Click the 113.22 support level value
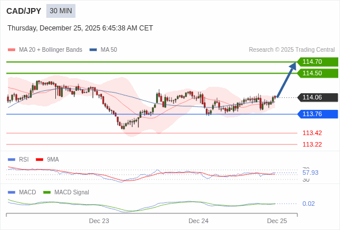The height and width of the screenshot is (230, 340). click(x=312, y=144)
